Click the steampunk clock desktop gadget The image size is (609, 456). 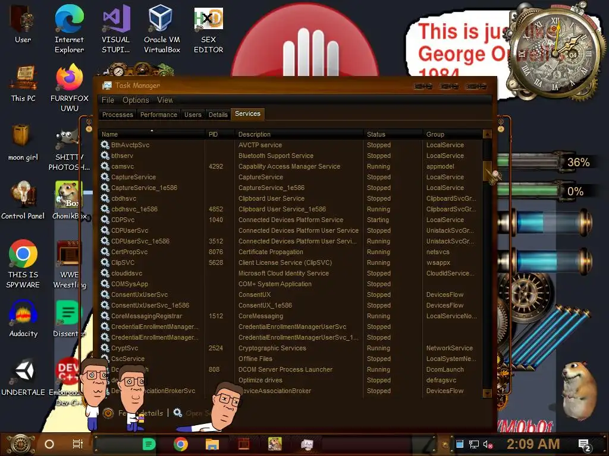click(x=555, y=52)
